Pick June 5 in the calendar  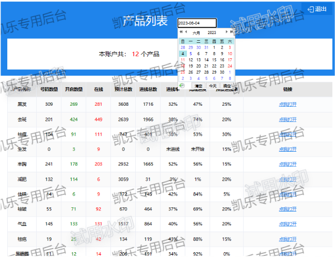[x=190, y=54]
